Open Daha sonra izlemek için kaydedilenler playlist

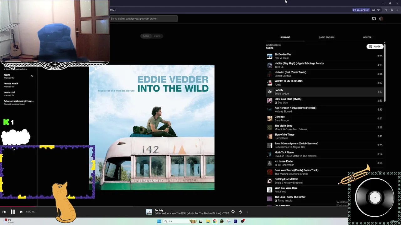tap(18, 102)
